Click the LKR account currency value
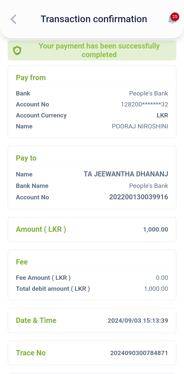Screen dimensions: 184x374 tap(162, 115)
